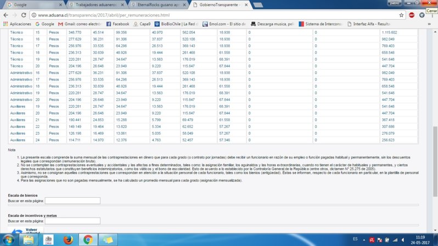Screen dimensions: 438x246
Task: Open the red antivirus tray icon
Action: pos(372,240)
